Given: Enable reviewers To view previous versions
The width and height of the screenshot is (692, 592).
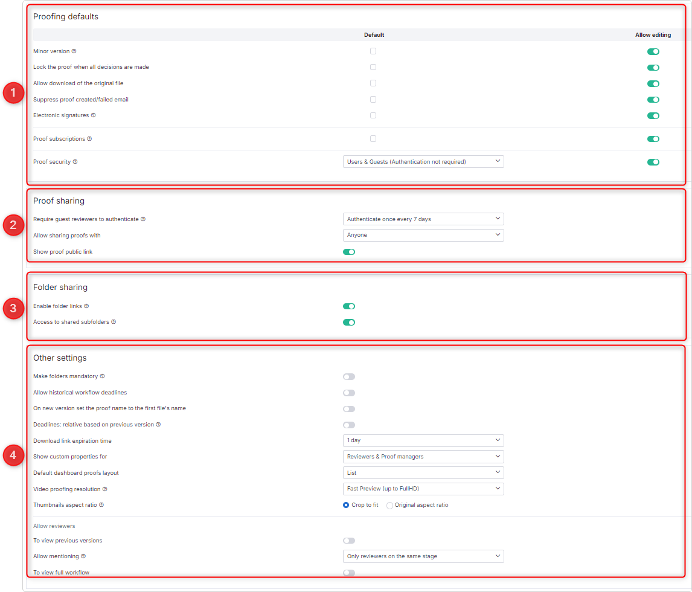Looking at the screenshot, I should (x=349, y=541).
